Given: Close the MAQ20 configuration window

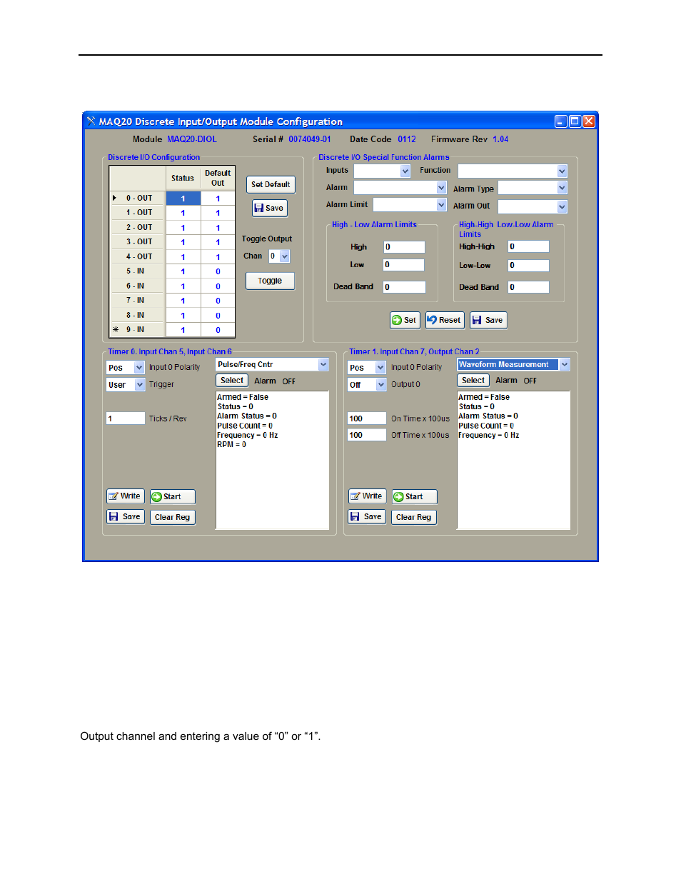Looking at the screenshot, I should tap(588, 121).
